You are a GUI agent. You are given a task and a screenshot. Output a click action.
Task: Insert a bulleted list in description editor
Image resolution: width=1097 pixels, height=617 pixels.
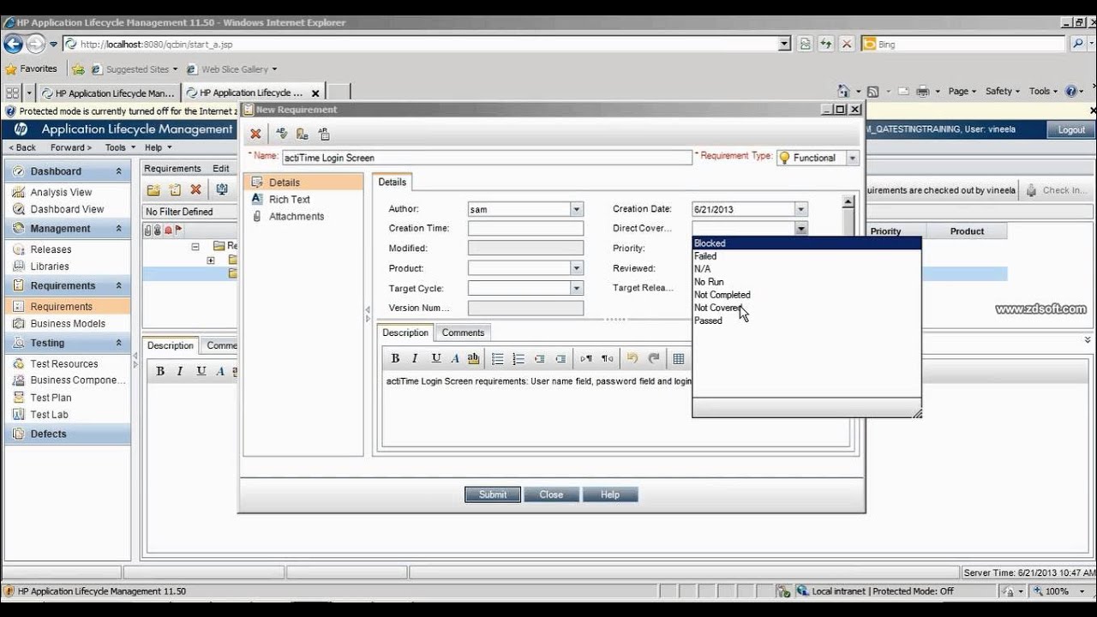pyautogui.click(x=498, y=358)
